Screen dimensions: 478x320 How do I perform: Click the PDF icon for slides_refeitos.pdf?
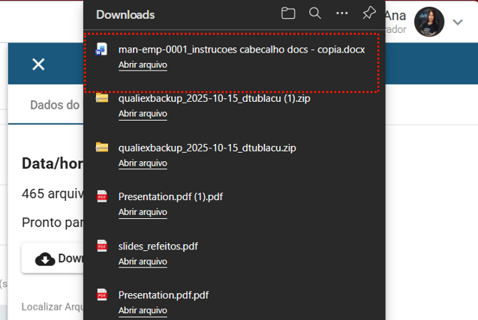click(102, 246)
